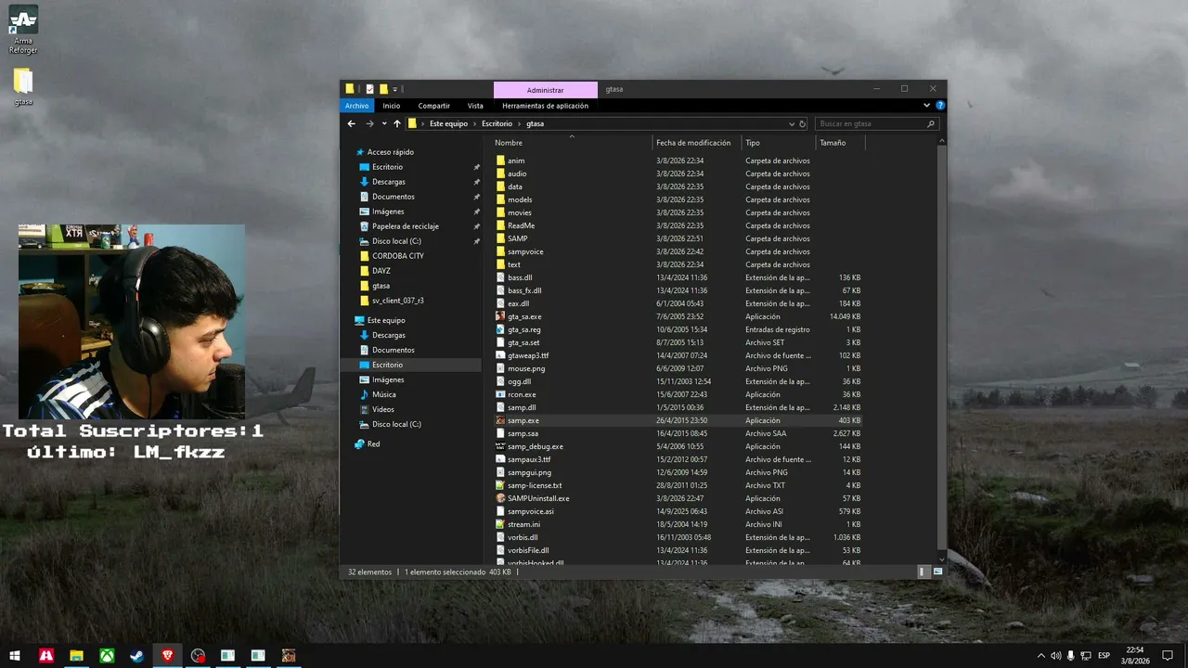The height and width of the screenshot is (668, 1188).
Task: Click the Back arrow in Explorer
Action: click(351, 123)
